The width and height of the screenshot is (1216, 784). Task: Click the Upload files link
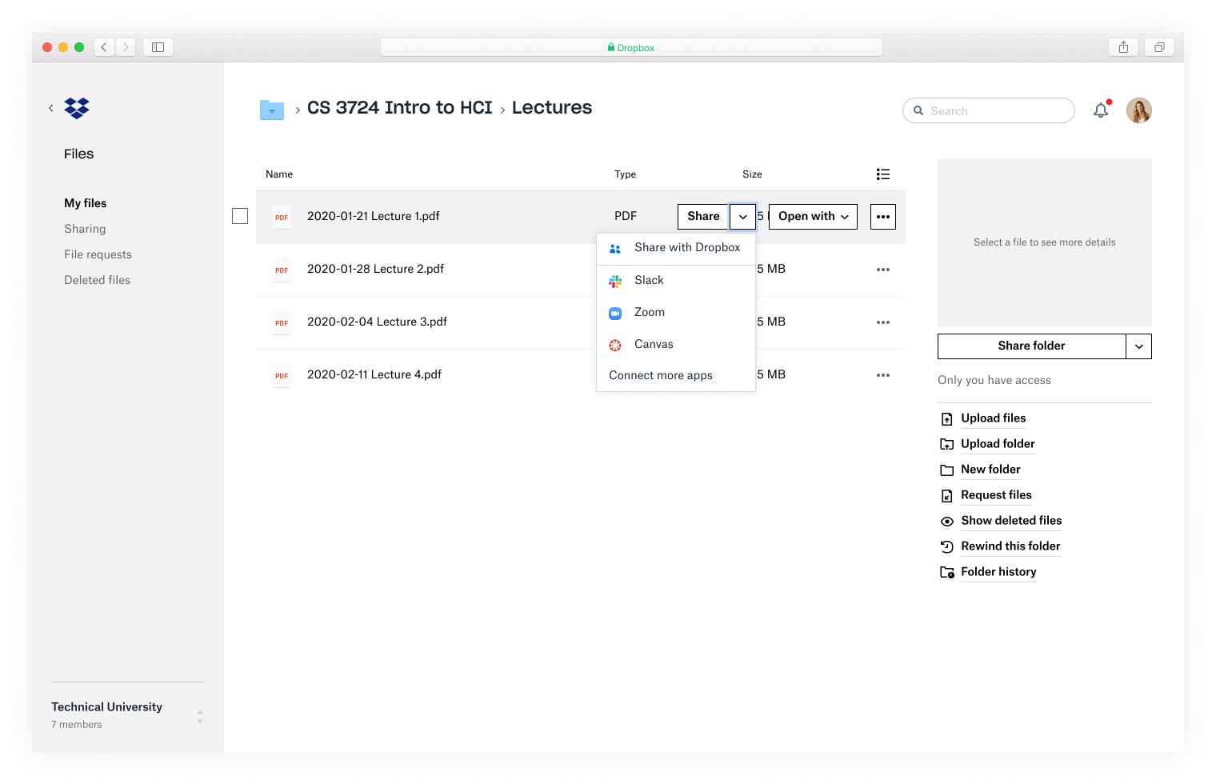click(993, 418)
